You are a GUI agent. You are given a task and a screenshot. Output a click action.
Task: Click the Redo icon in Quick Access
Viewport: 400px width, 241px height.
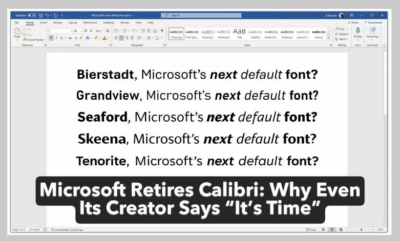pyautogui.click(x=56, y=15)
